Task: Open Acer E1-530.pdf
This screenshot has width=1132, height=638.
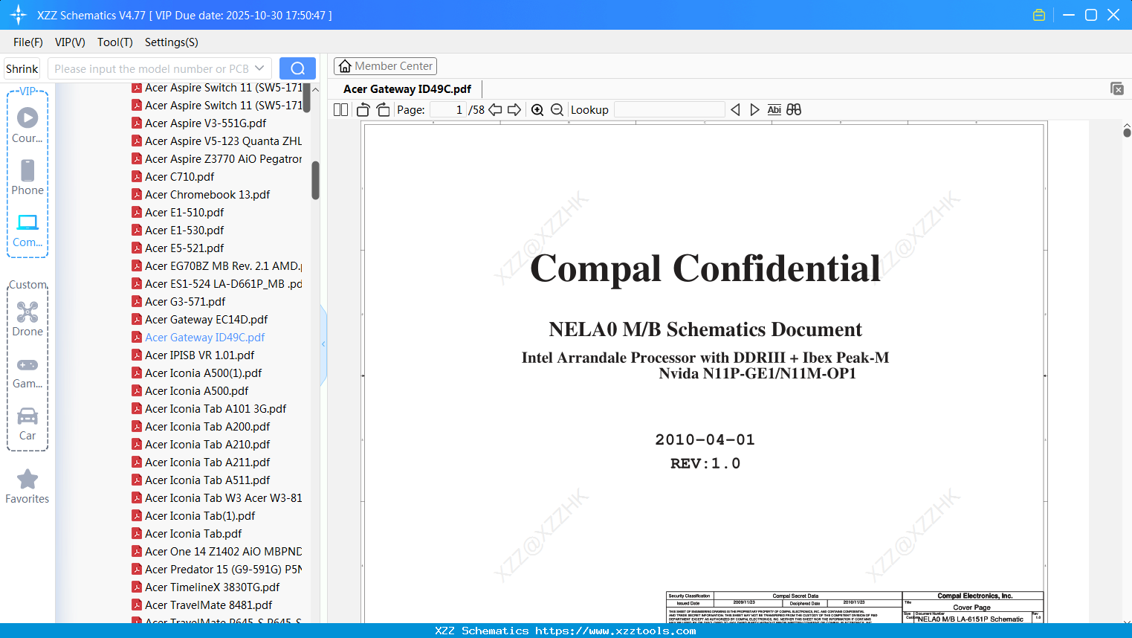Action: 178,231
